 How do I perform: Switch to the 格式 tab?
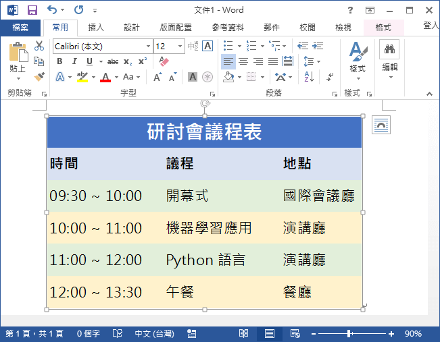coord(384,28)
